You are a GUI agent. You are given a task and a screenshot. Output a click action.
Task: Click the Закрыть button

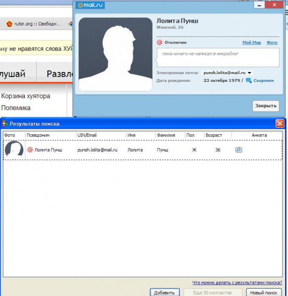(x=266, y=106)
